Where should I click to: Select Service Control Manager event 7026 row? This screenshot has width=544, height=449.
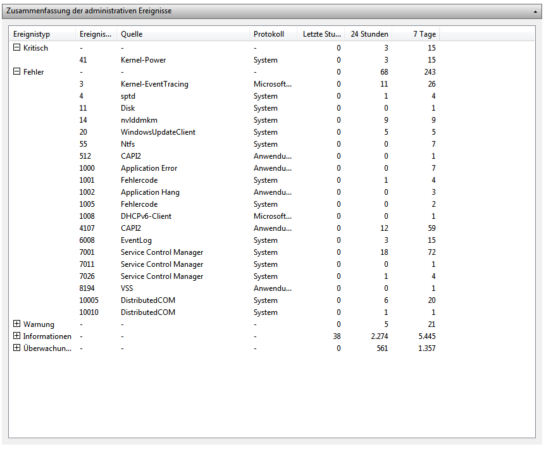tap(225, 276)
